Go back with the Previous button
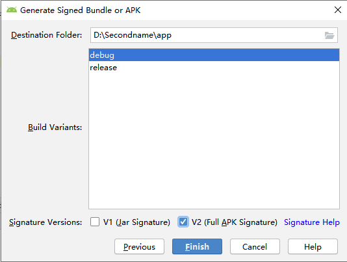 [x=140, y=246]
